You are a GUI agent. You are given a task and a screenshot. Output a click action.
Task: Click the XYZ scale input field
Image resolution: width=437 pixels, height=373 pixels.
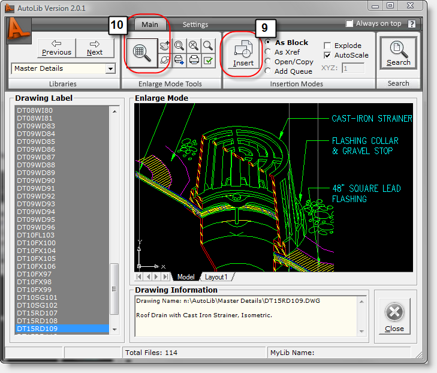(354, 68)
